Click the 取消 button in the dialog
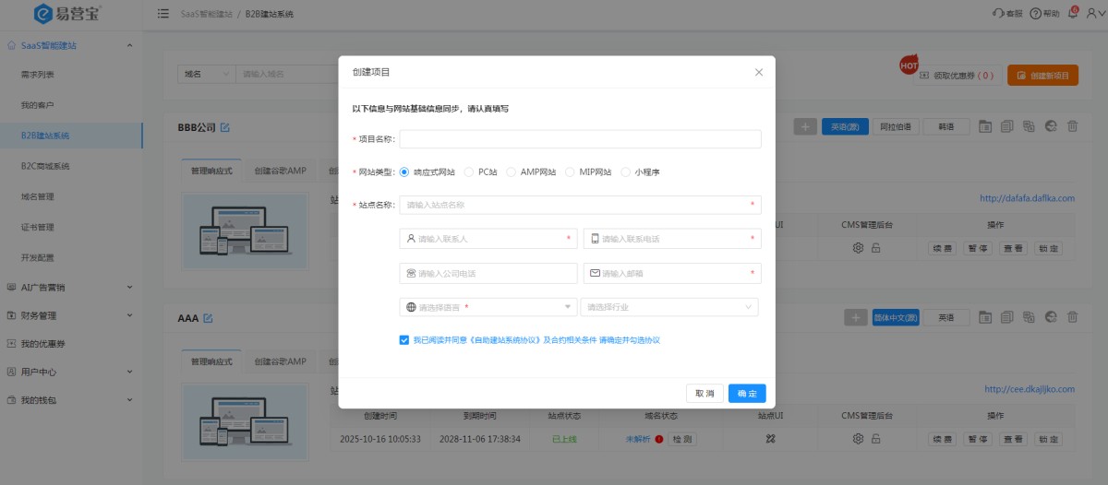Viewport: 1108px width, 485px height. [705, 394]
